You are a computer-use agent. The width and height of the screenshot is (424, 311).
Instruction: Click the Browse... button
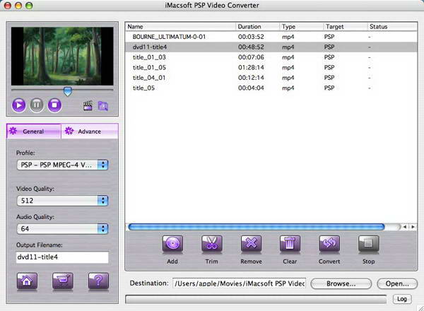point(341,283)
